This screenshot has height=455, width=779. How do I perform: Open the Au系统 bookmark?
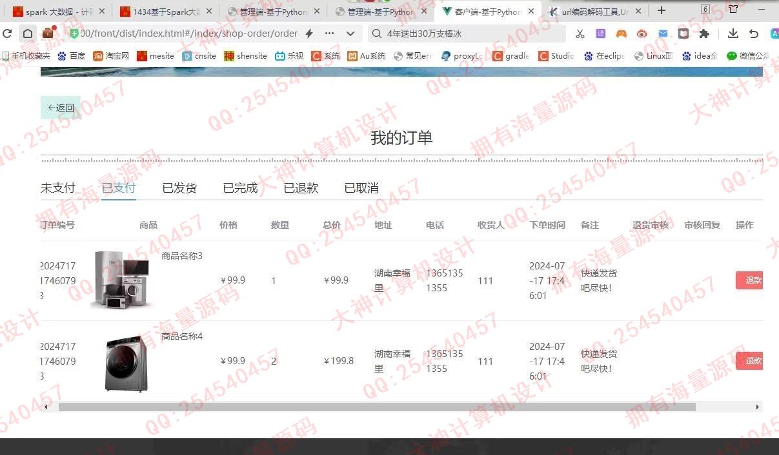pos(367,56)
